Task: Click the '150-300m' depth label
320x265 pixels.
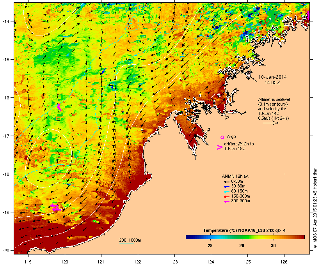Action: coord(240,196)
